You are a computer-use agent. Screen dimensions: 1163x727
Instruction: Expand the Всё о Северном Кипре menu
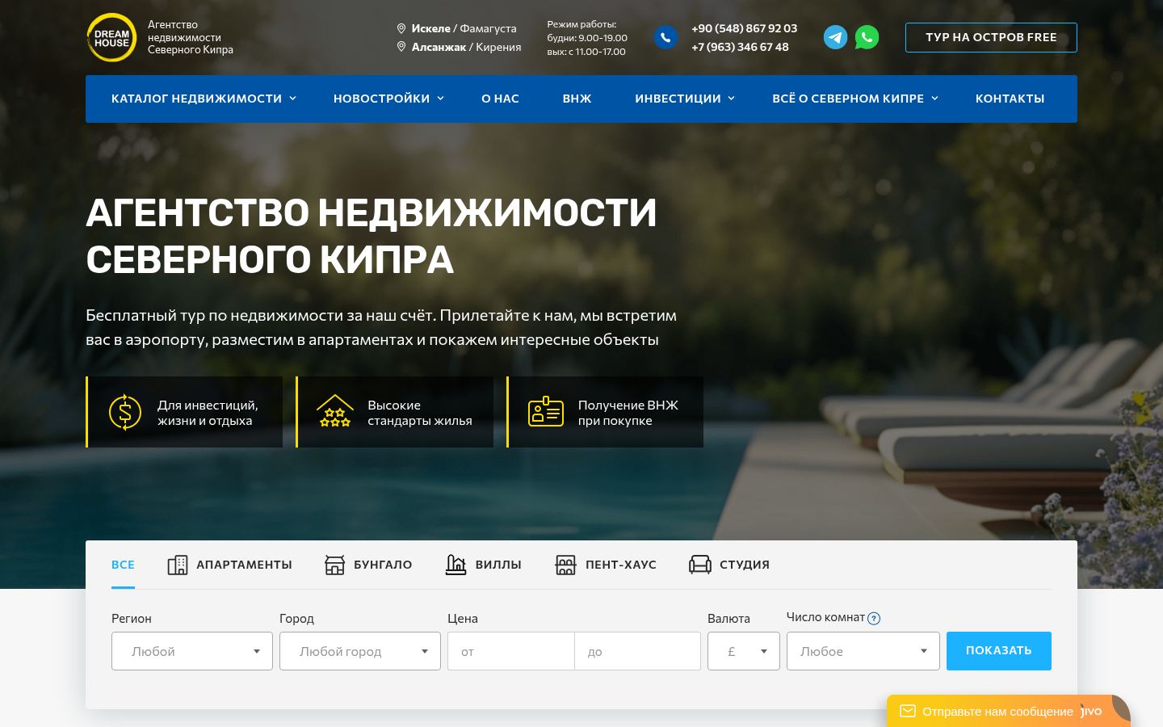pyautogui.click(x=855, y=99)
